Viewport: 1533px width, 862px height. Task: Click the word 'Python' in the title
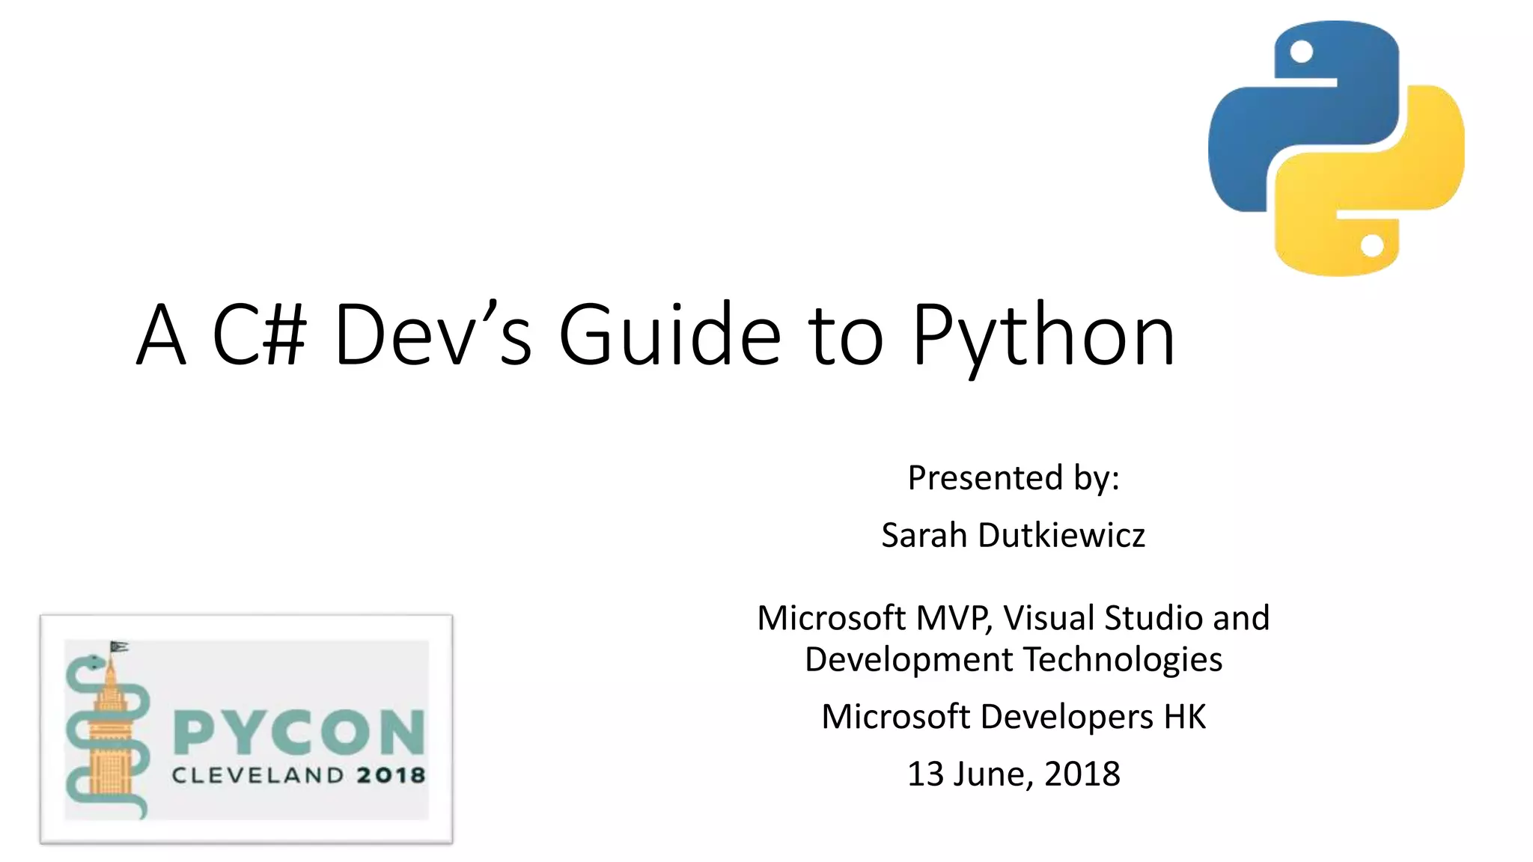click(x=1043, y=334)
